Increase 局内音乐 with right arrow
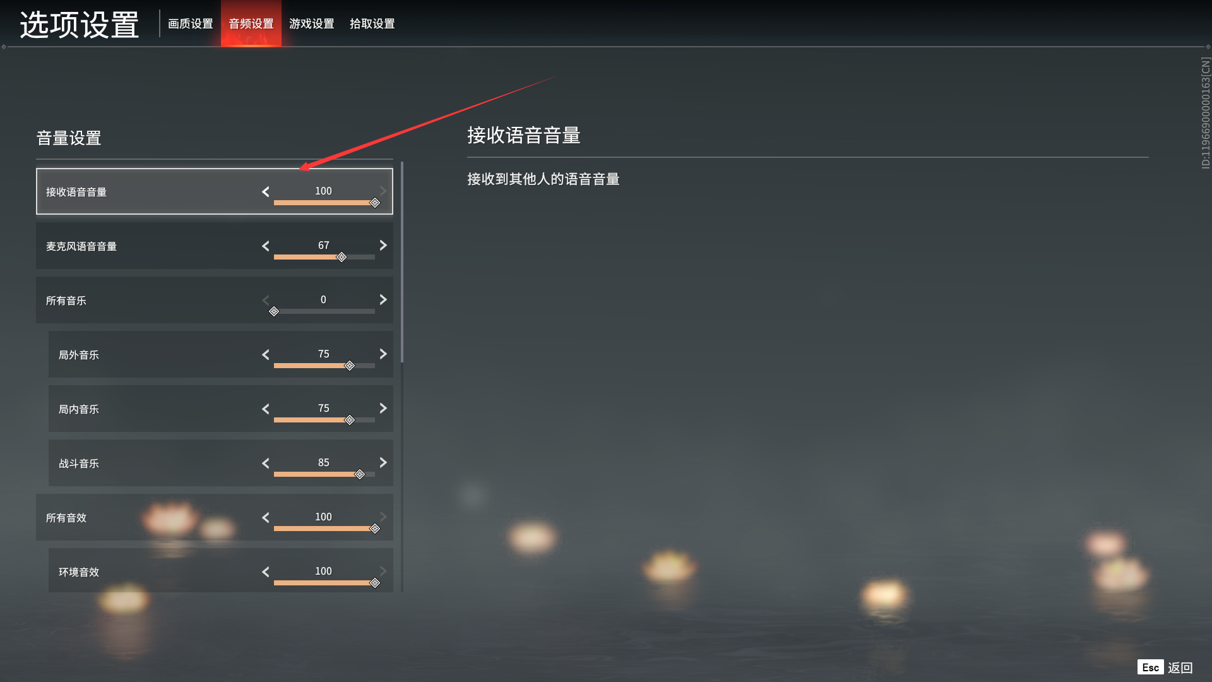 pos(383,408)
